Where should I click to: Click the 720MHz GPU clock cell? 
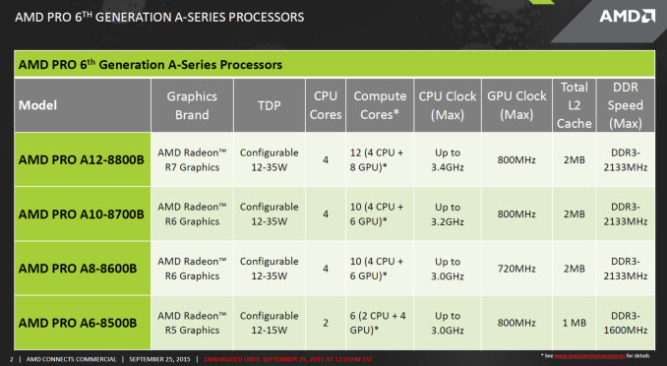tap(516, 269)
